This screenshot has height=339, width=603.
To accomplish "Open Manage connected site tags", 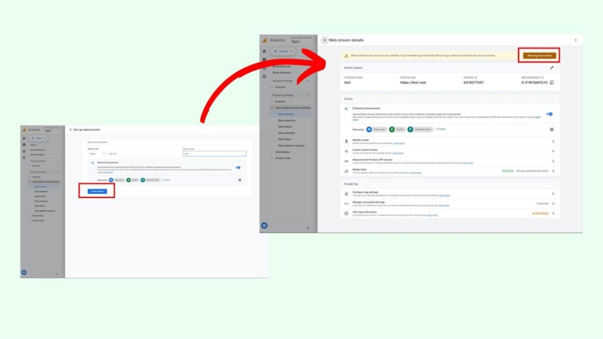I will tap(553, 204).
